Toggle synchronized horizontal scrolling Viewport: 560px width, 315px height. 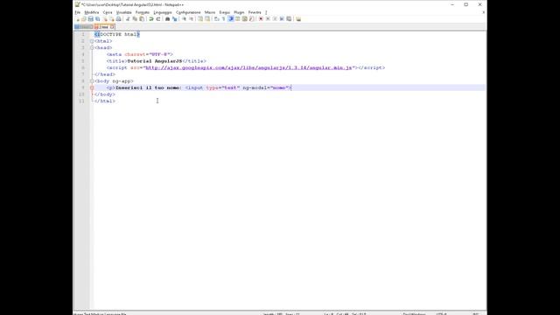[x=207, y=19]
